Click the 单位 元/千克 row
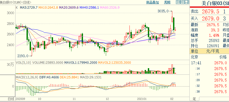The image size is (229, 102). [x=209, y=51]
